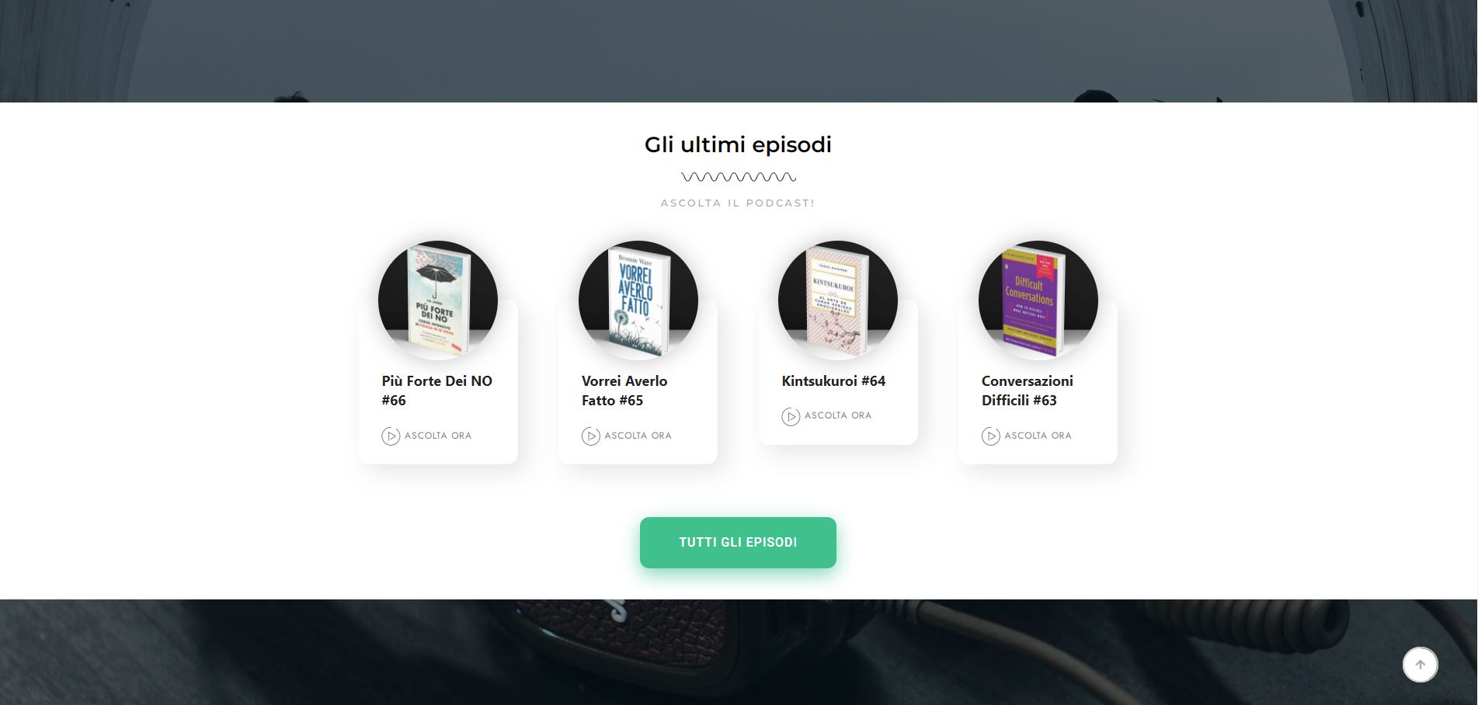Open episode title Vorrei Averlo Fatto #65

tap(624, 391)
